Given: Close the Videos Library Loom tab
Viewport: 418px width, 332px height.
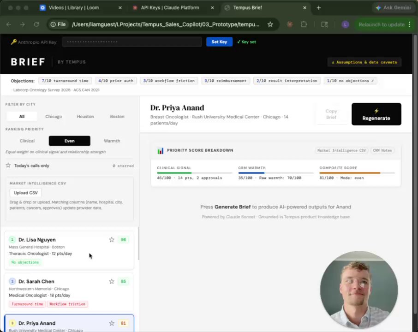Looking at the screenshot, I should coord(120,8).
